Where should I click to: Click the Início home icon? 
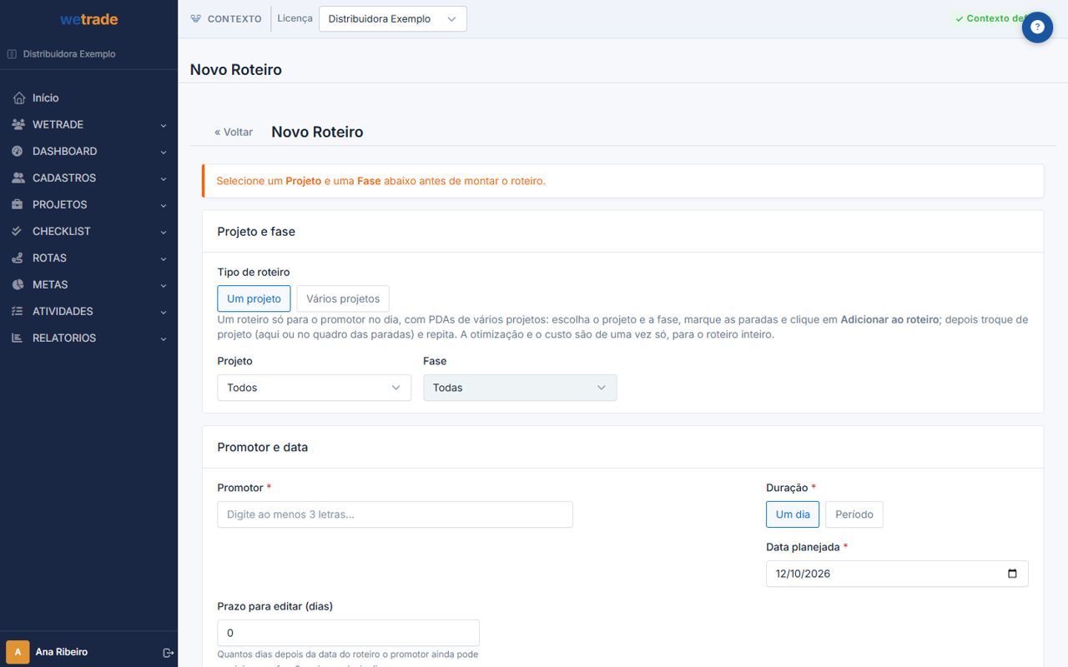click(18, 98)
